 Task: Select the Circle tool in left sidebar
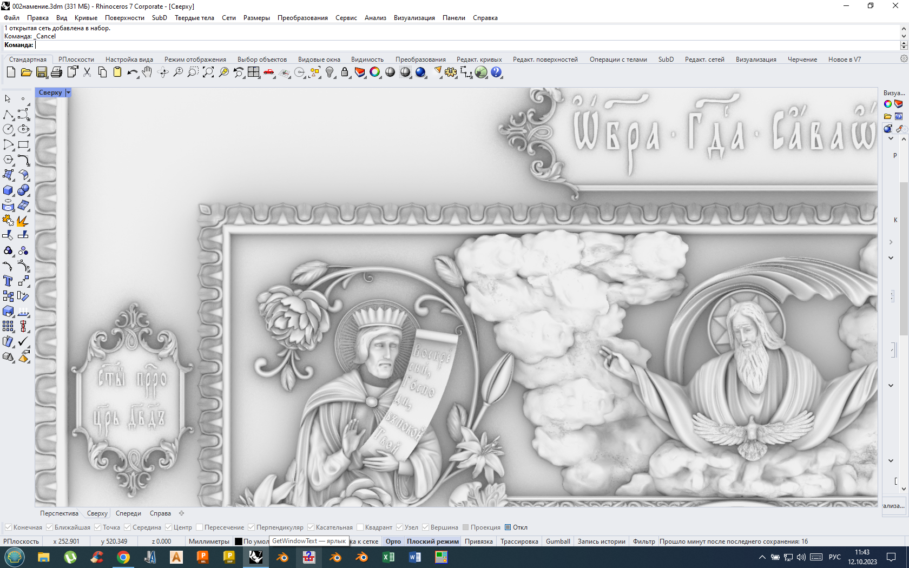[x=8, y=129]
